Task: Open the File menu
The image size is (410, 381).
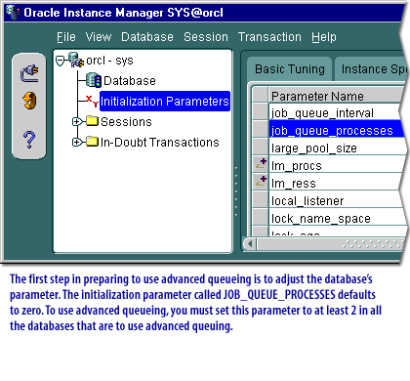Action: pyautogui.click(x=66, y=37)
